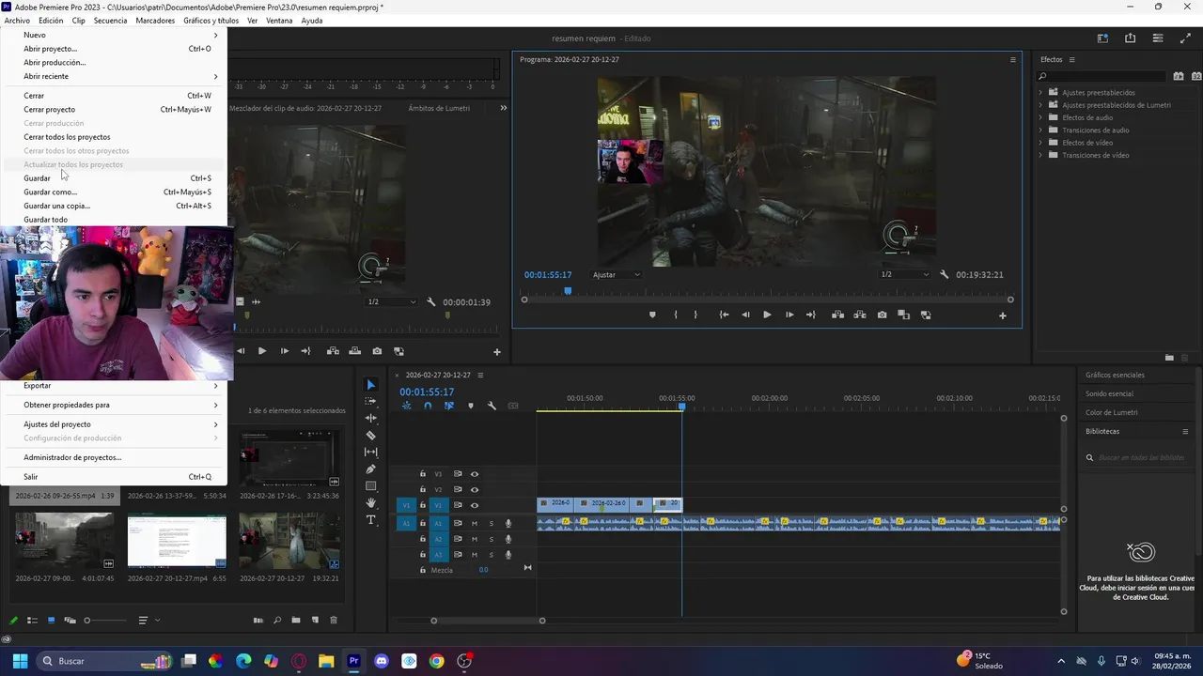This screenshot has width=1203, height=676.
Task: Select the Razor tool in the tools panel
Action: click(x=370, y=435)
